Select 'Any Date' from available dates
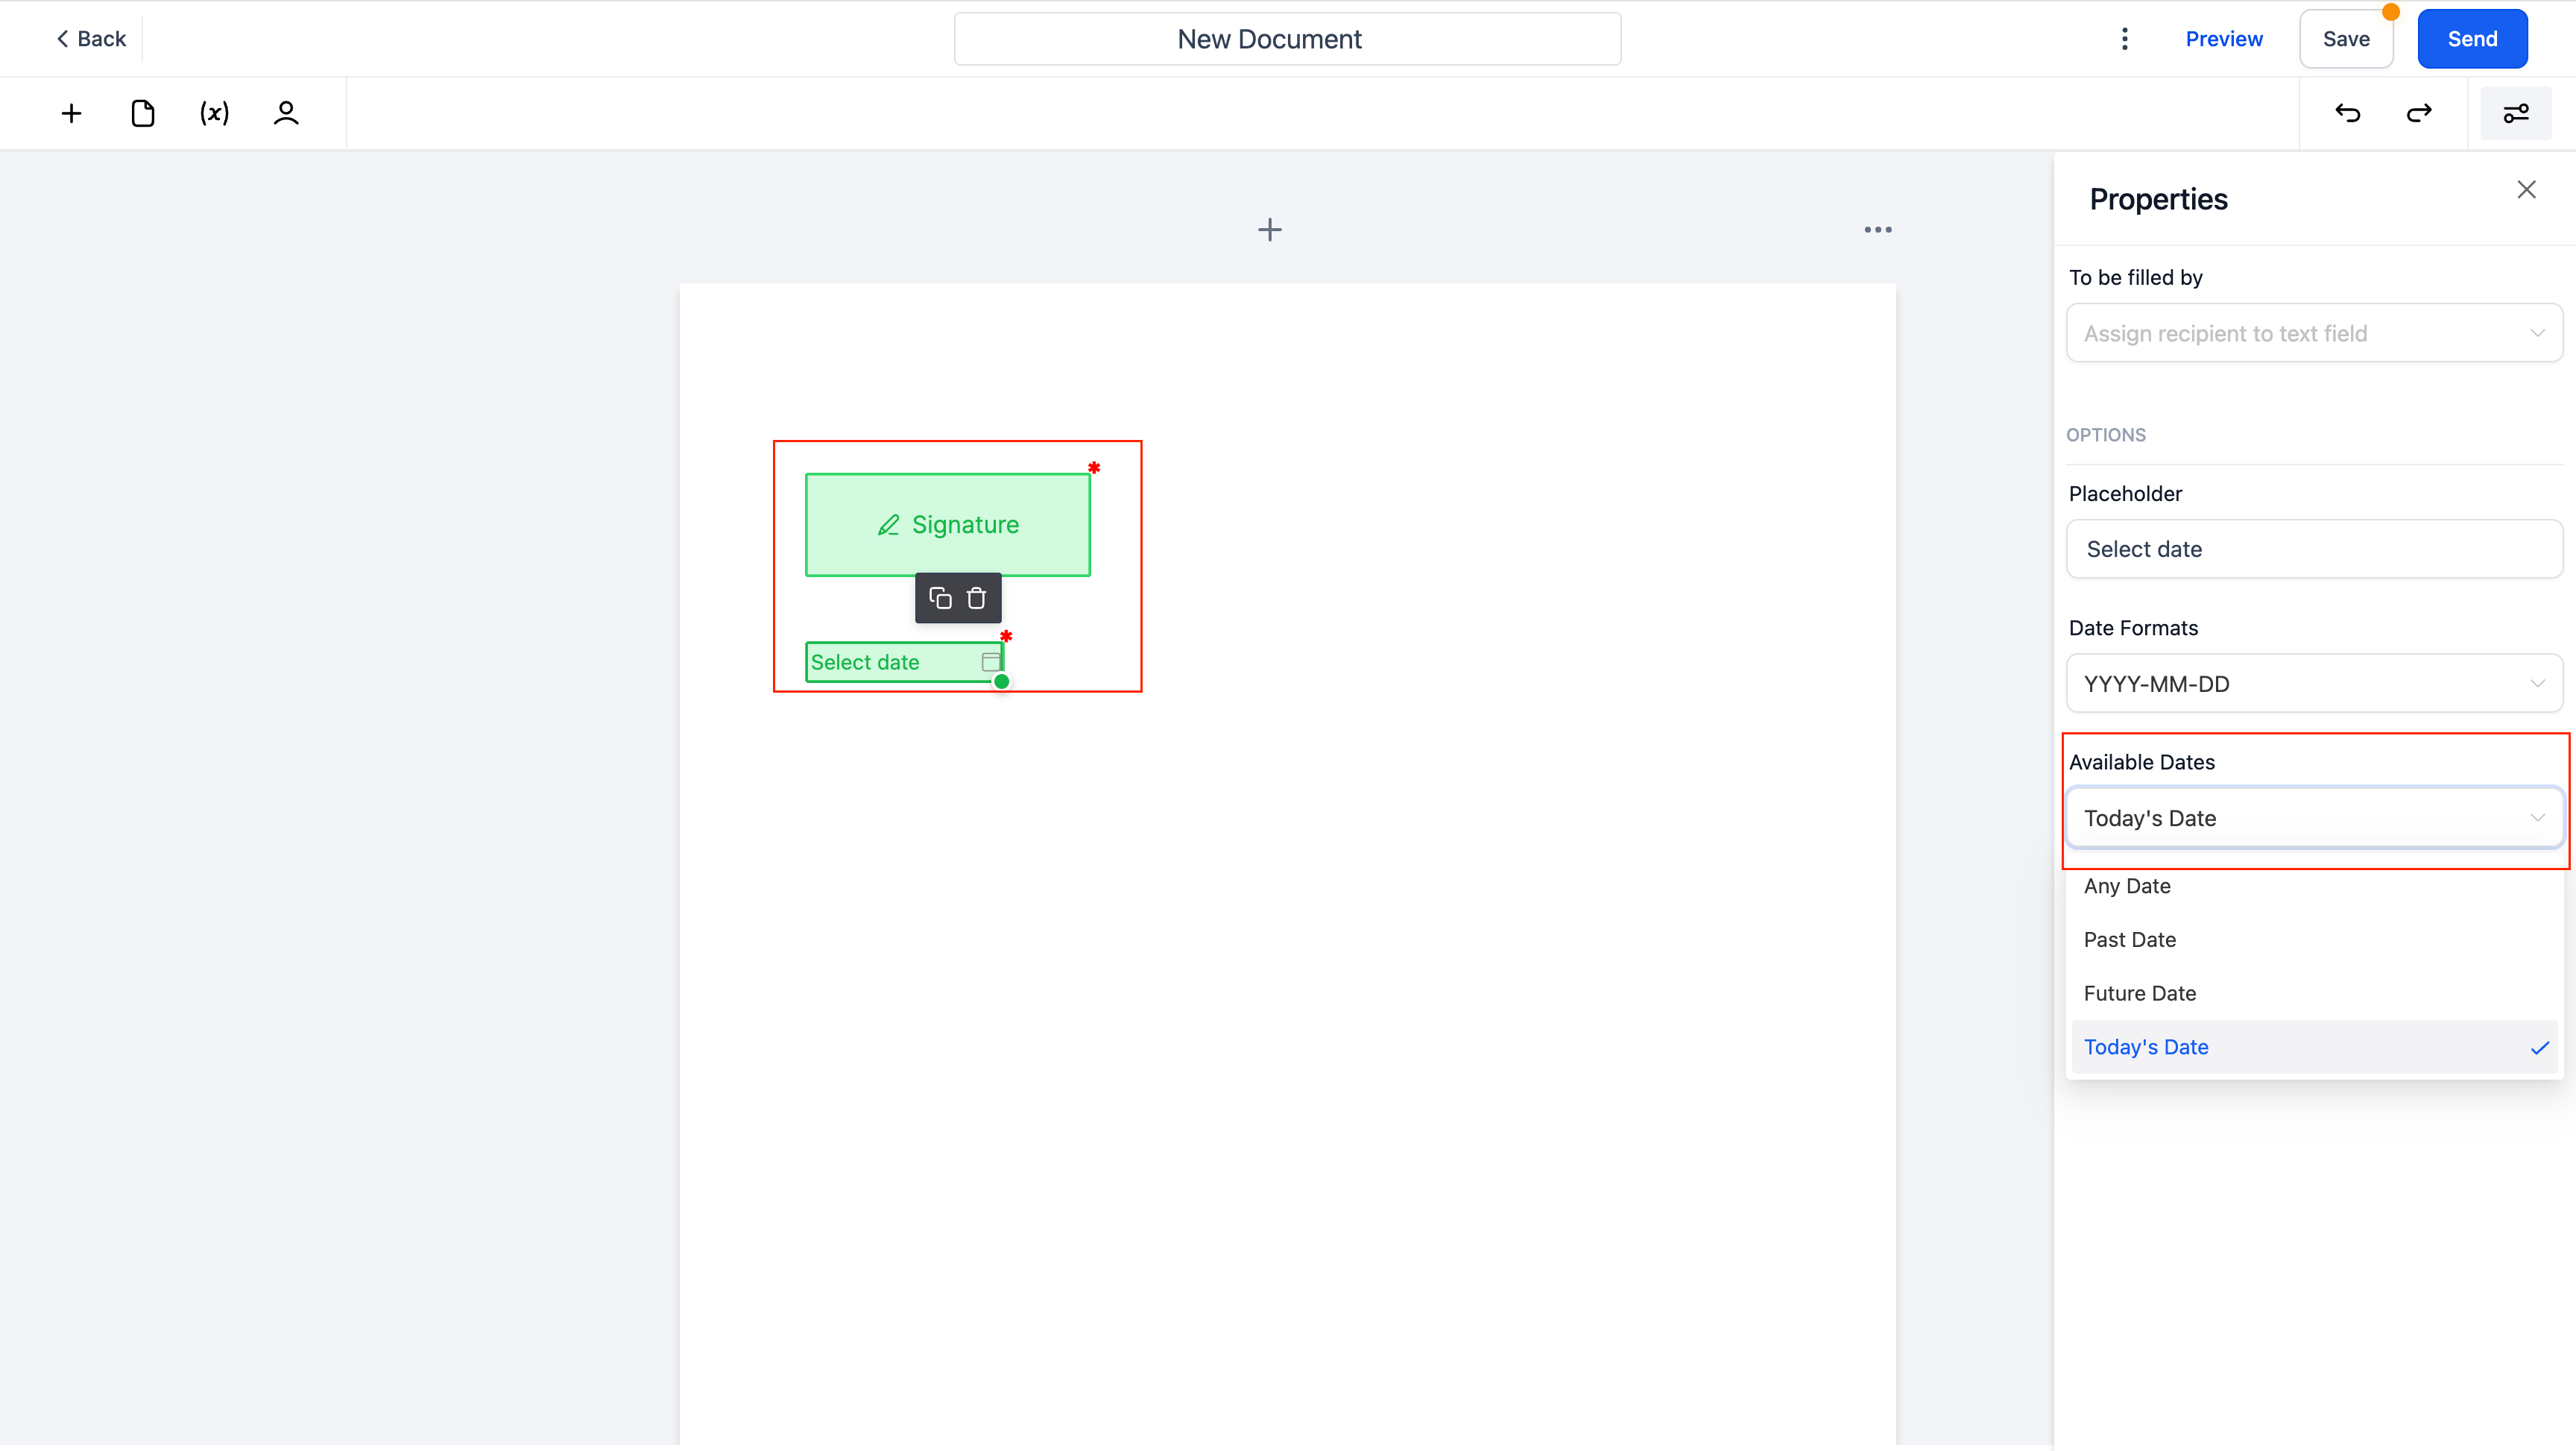 [x=2127, y=885]
